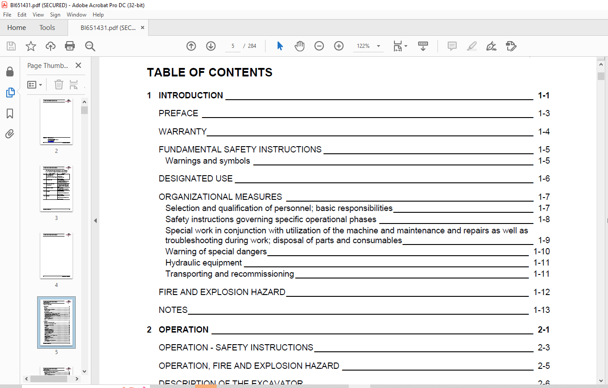This screenshot has width=608, height=388.
Task: Zoom out with minus icon
Action: [319, 46]
